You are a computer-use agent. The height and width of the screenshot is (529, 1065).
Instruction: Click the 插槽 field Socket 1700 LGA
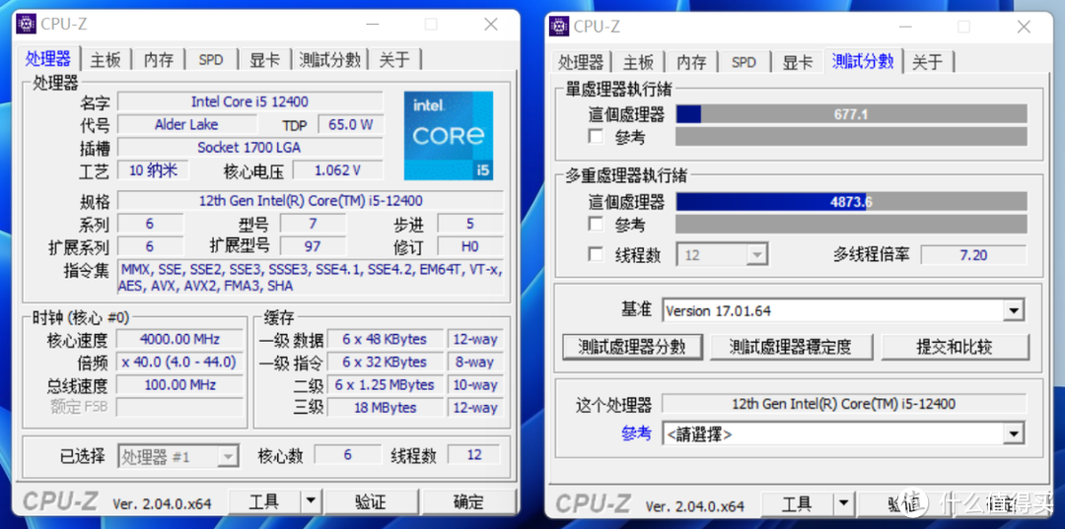(x=249, y=147)
